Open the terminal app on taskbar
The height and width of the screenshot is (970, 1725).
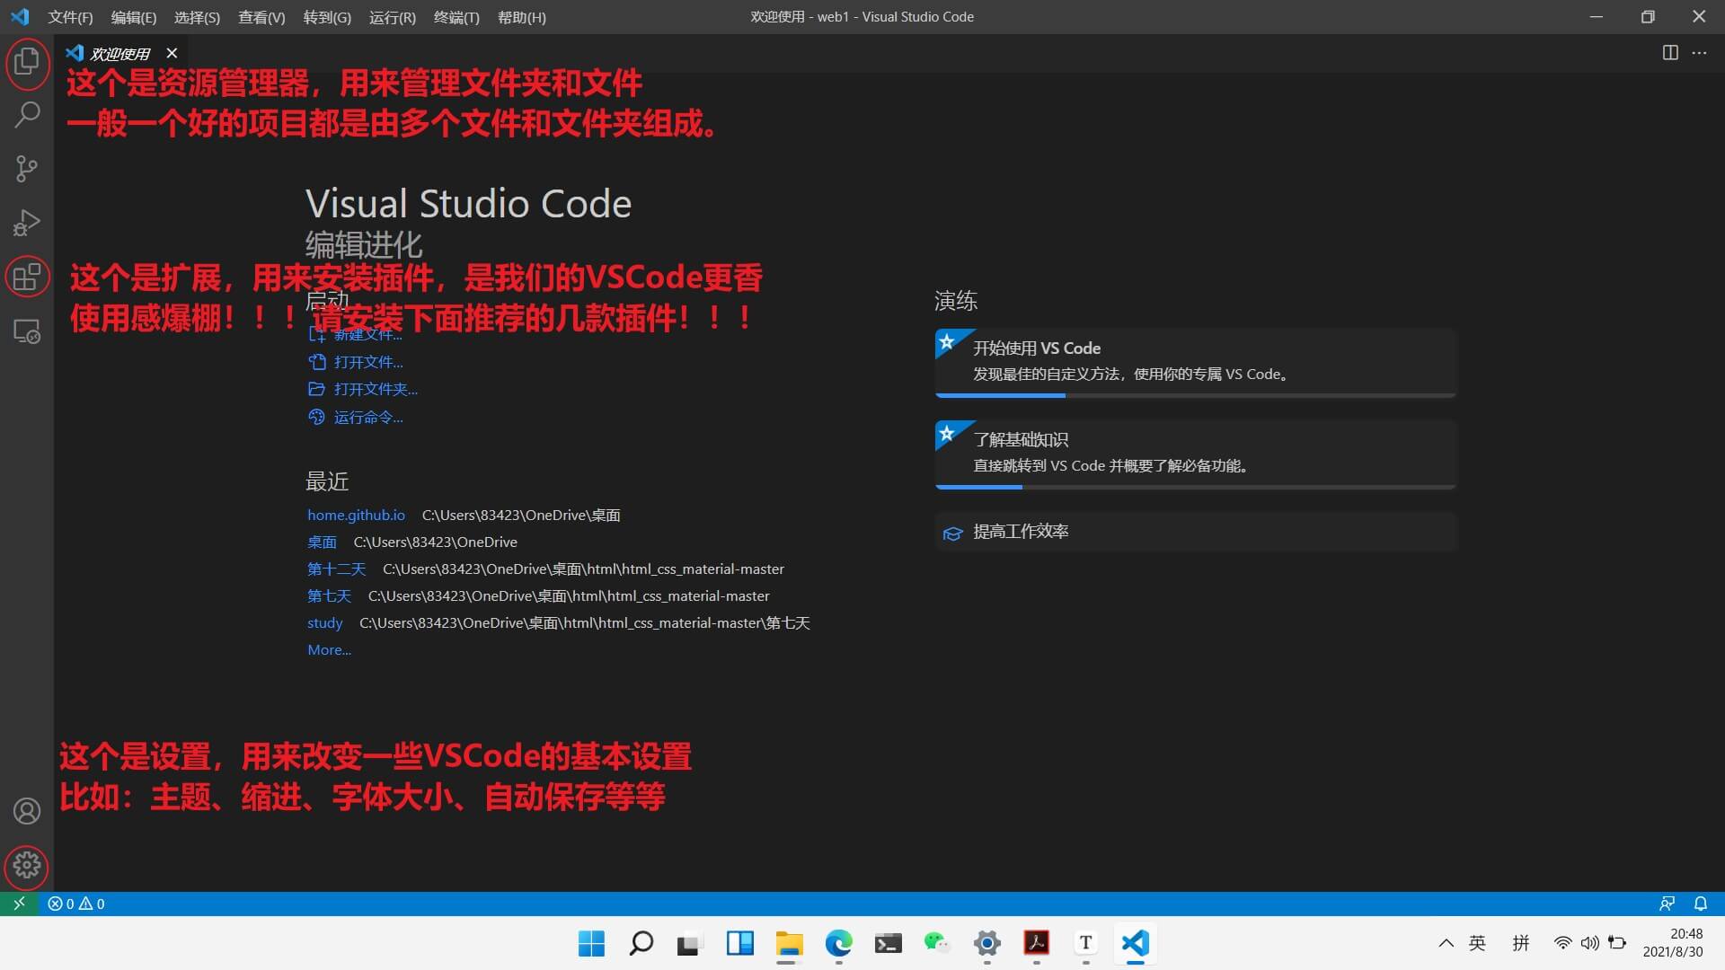[x=888, y=943]
